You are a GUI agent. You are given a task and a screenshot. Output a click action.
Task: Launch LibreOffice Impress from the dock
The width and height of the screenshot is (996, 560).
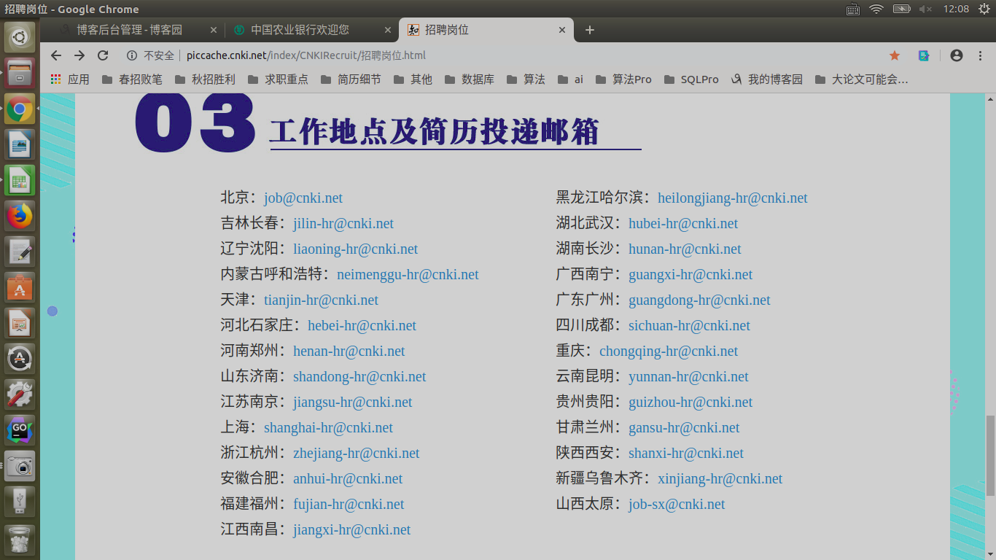pyautogui.click(x=20, y=323)
